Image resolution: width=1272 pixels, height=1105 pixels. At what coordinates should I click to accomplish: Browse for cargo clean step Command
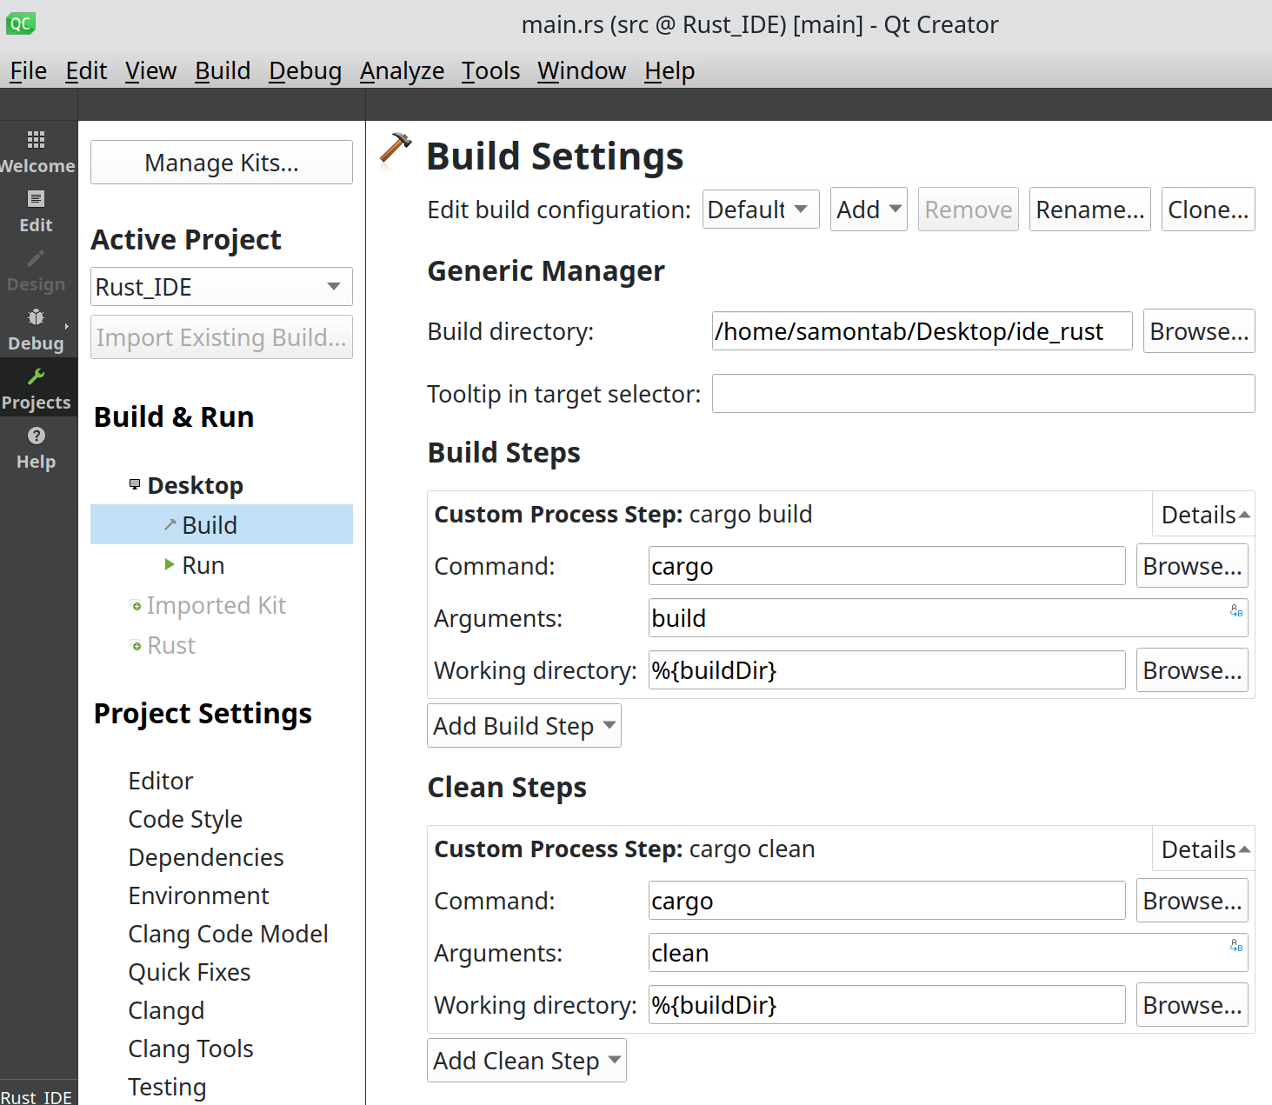(x=1192, y=901)
